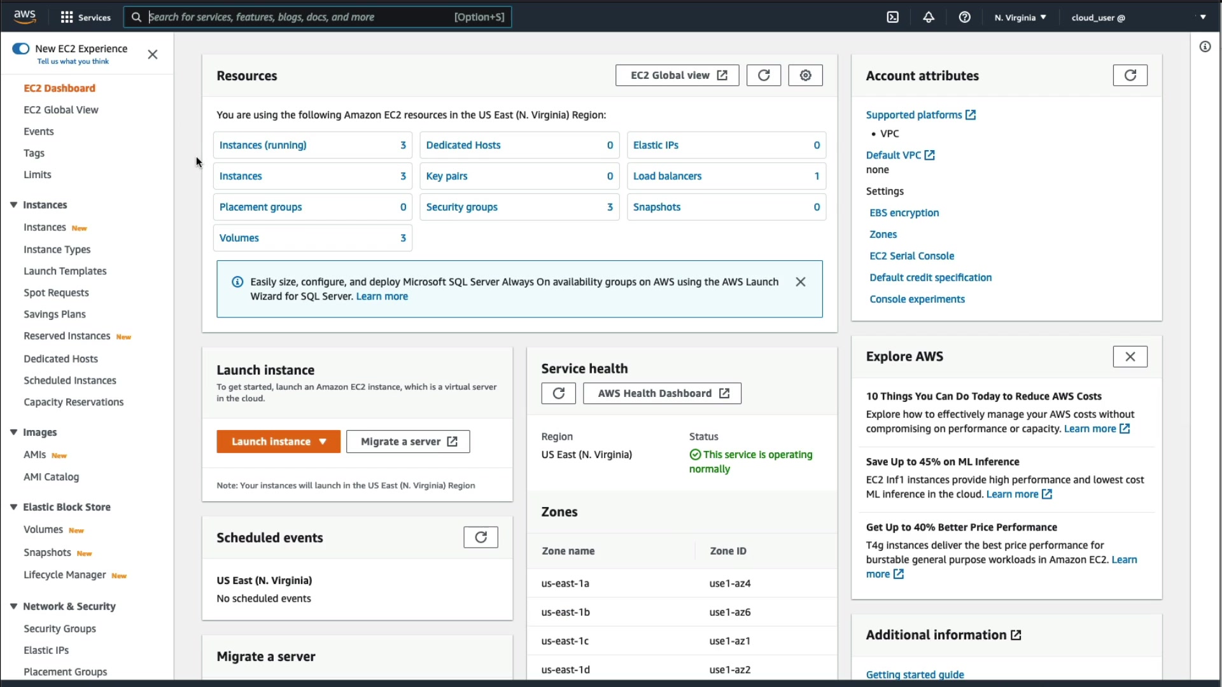This screenshot has height=687, width=1222.
Task: Open the Services menu
Action: click(85, 17)
